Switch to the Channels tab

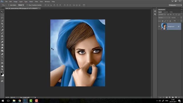coord(166,12)
